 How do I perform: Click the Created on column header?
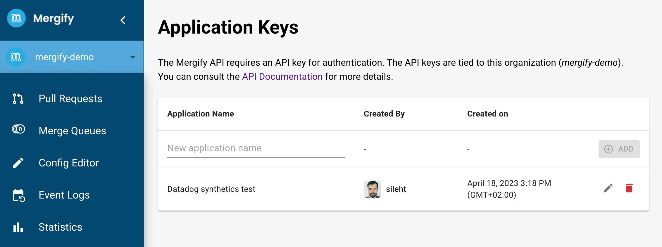[x=488, y=114]
